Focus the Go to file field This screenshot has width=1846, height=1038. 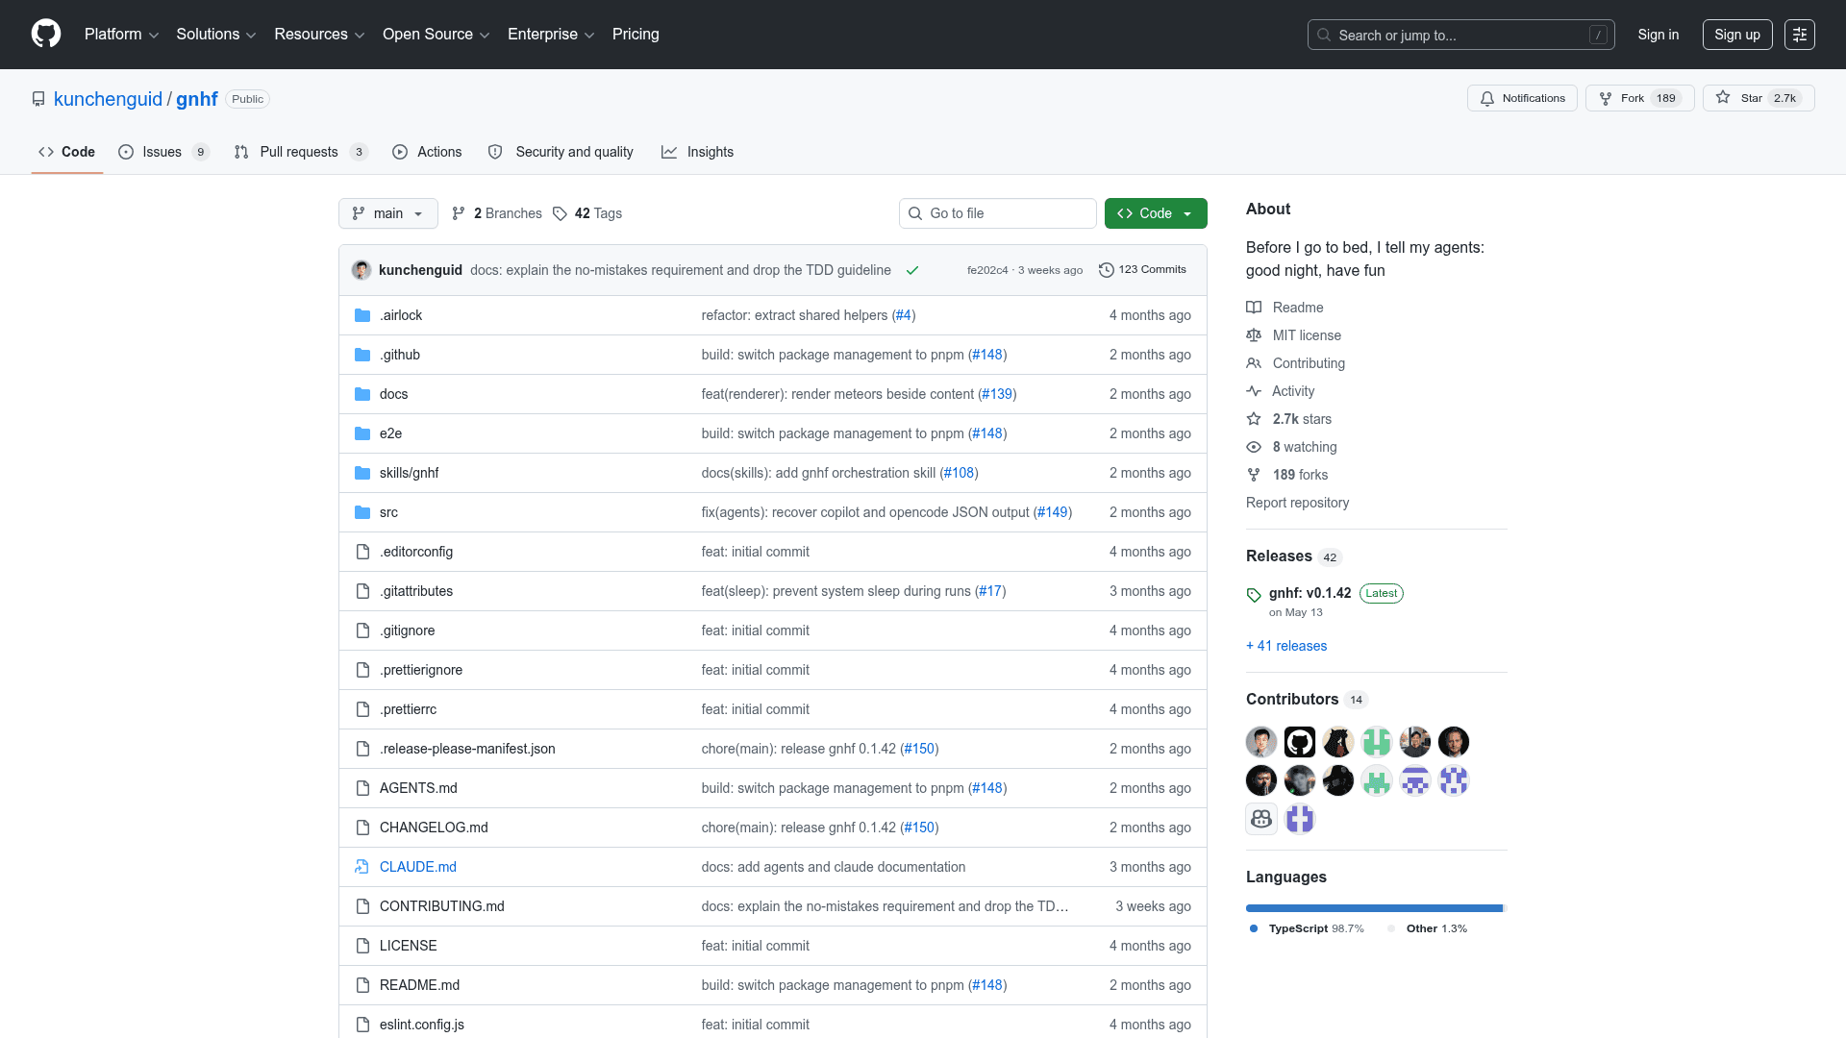pos(998,213)
